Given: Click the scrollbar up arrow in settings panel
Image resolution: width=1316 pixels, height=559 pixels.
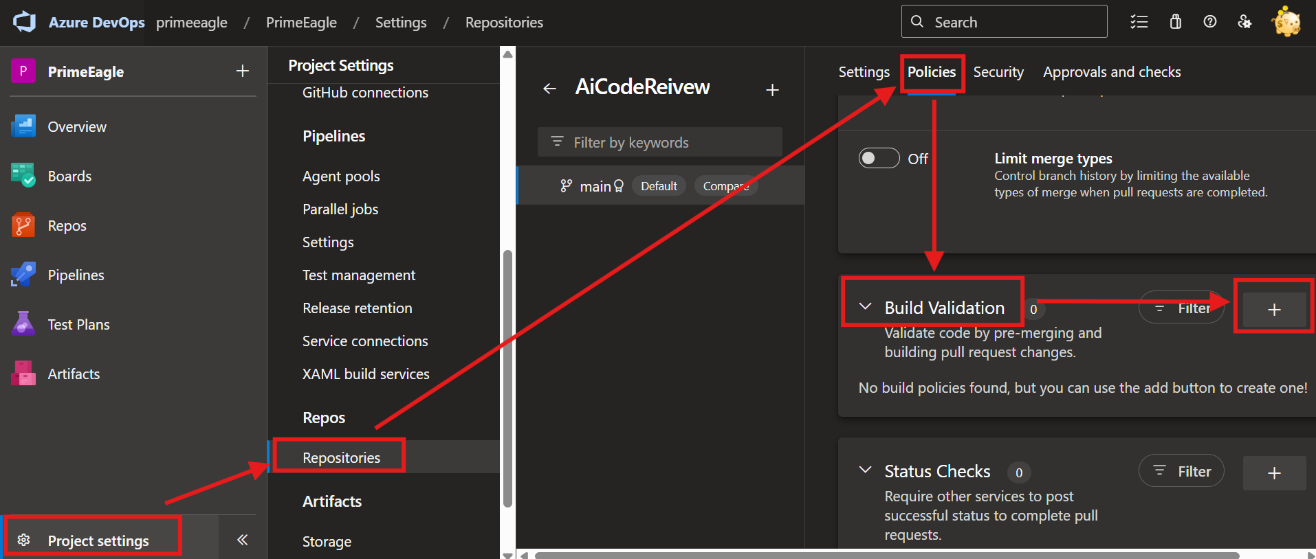Looking at the screenshot, I should tap(507, 54).
